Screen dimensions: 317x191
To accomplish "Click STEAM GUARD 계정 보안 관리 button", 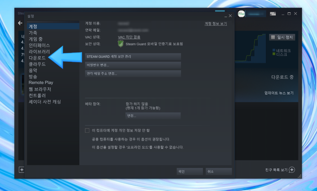I will pyautogui.click(x=133, y=57).
